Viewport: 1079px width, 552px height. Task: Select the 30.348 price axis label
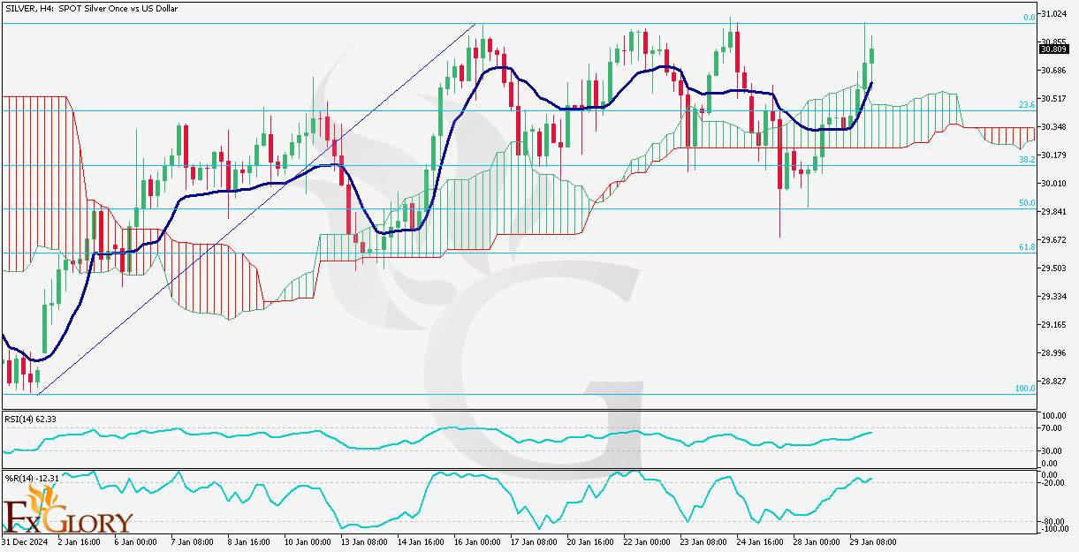[x=1054, y=126]
